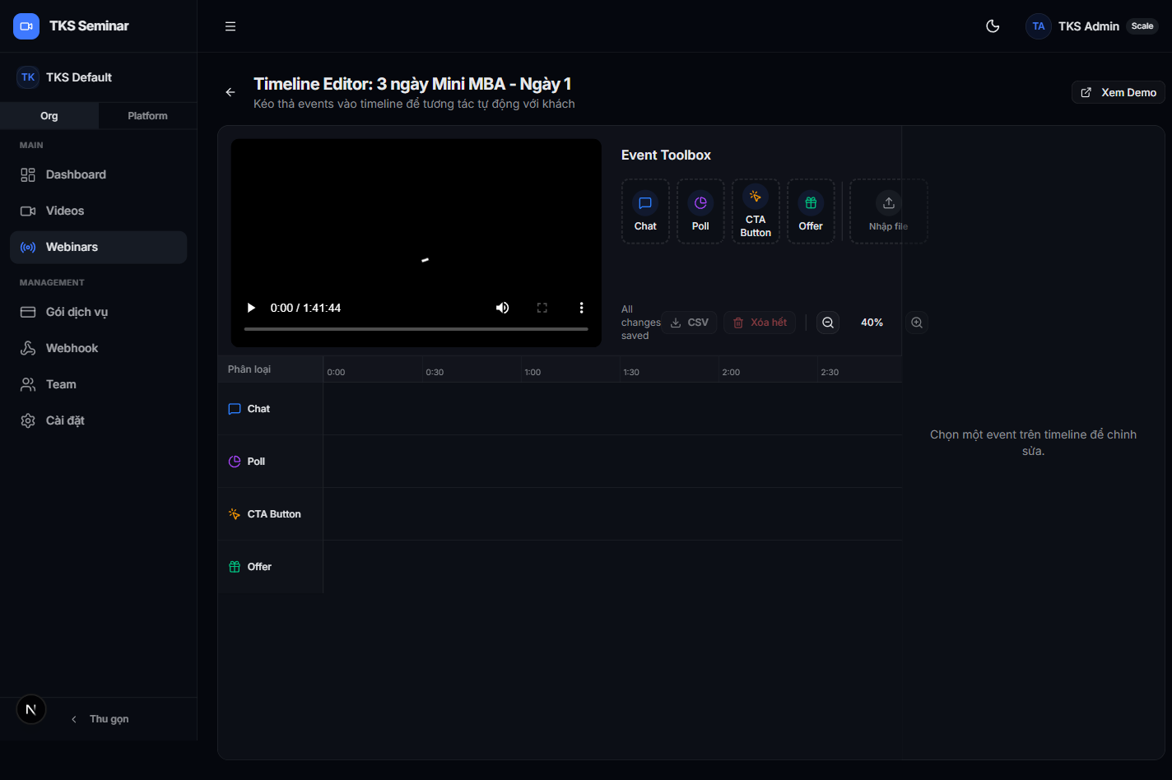
Task: Select the CTA Button event in toolbox
Action: click(x=756, y=211)
